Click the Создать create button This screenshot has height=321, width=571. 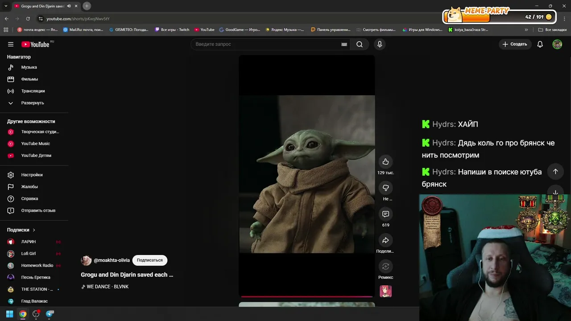[x=514, y=44]
